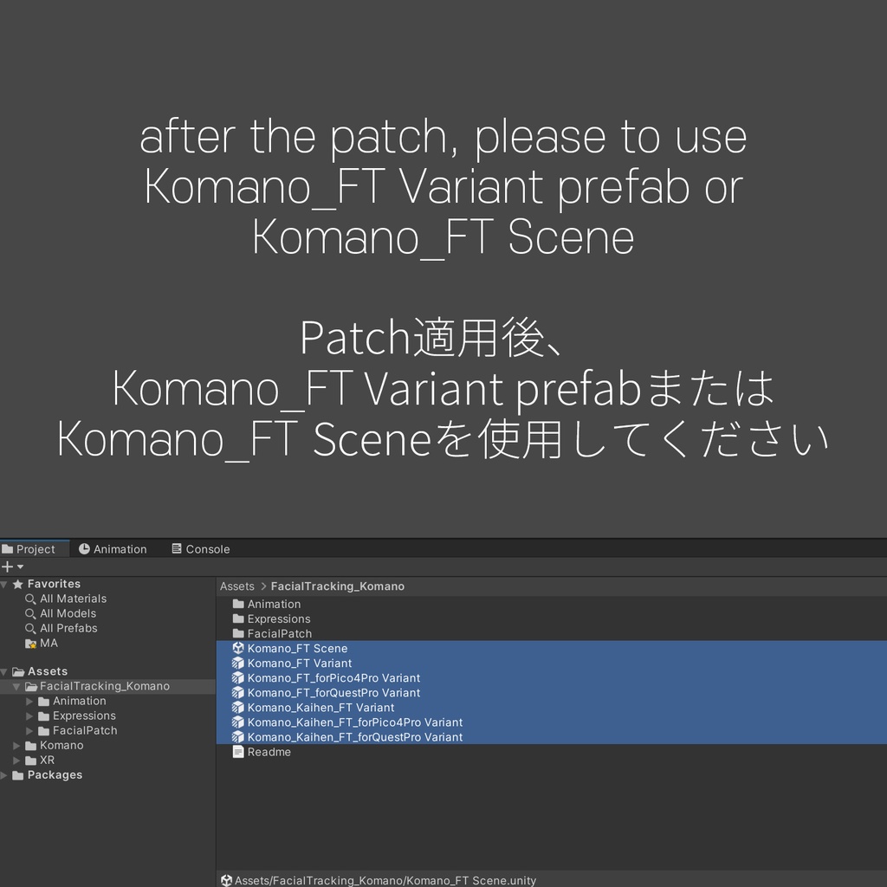Click the Favorites star icon
Image resolution: width=887 pixels, height=887 pixels.
18,584
